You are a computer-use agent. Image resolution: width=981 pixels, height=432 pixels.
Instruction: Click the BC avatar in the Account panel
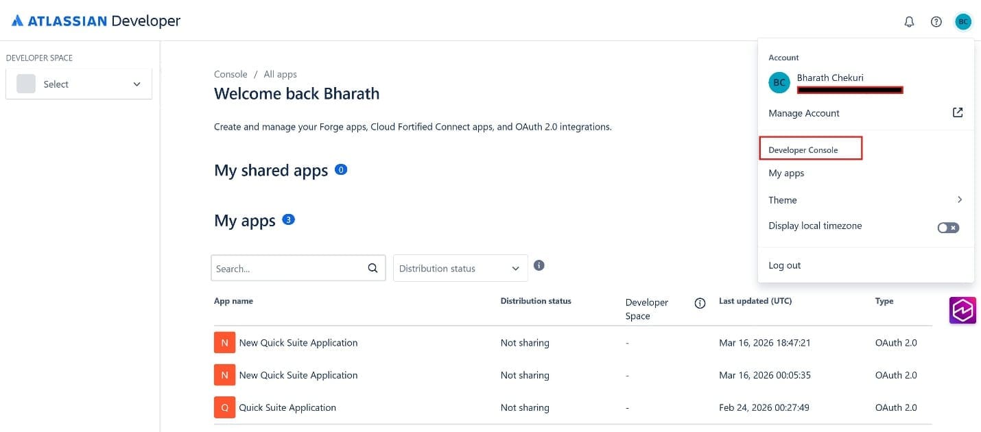(x=779, y=83)
